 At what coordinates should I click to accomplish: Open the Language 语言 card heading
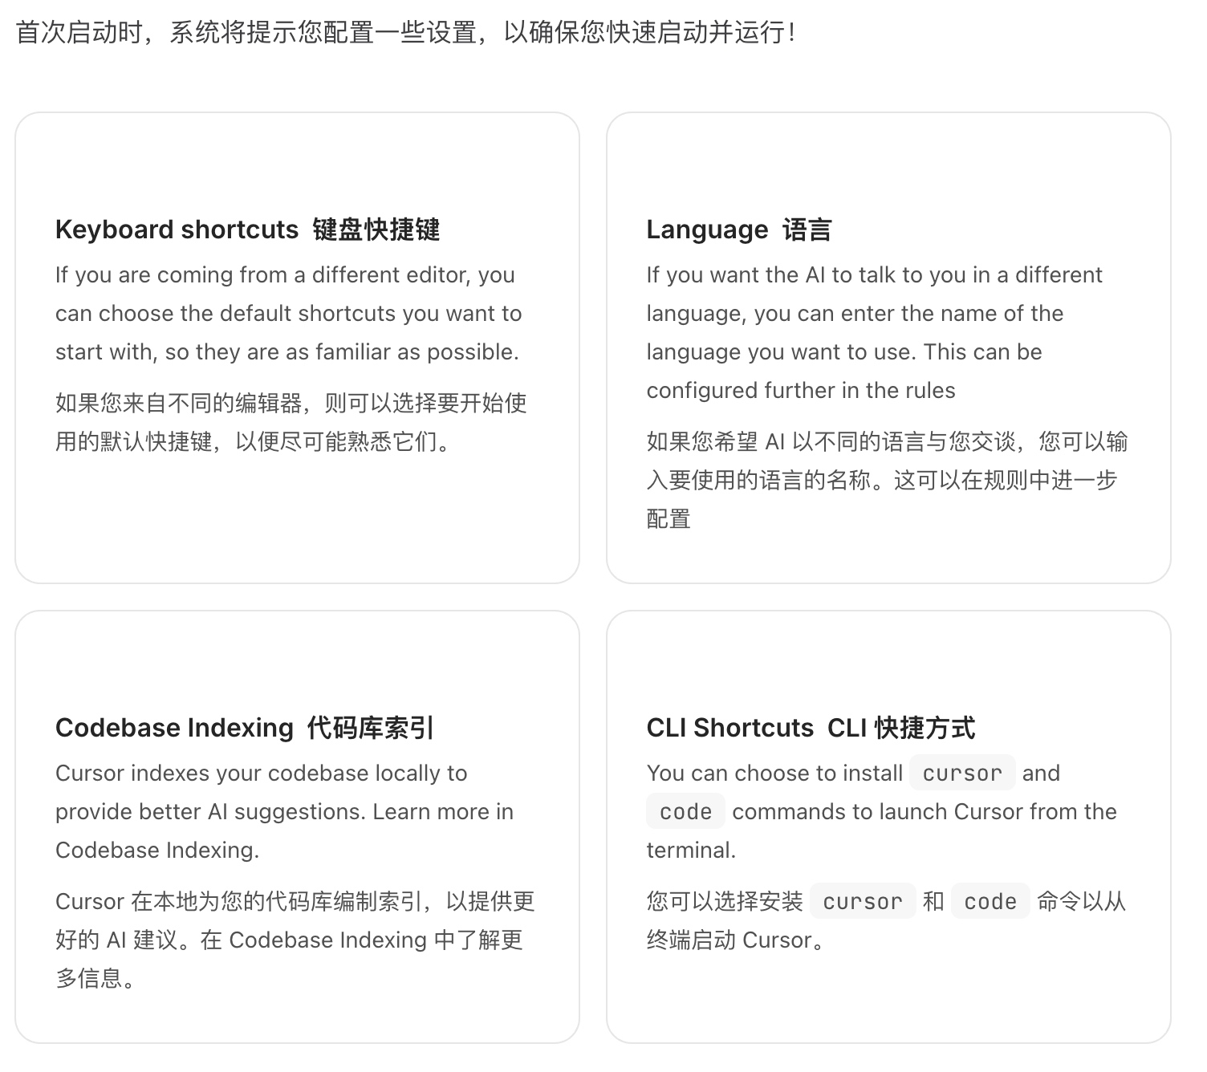(738, 229)
